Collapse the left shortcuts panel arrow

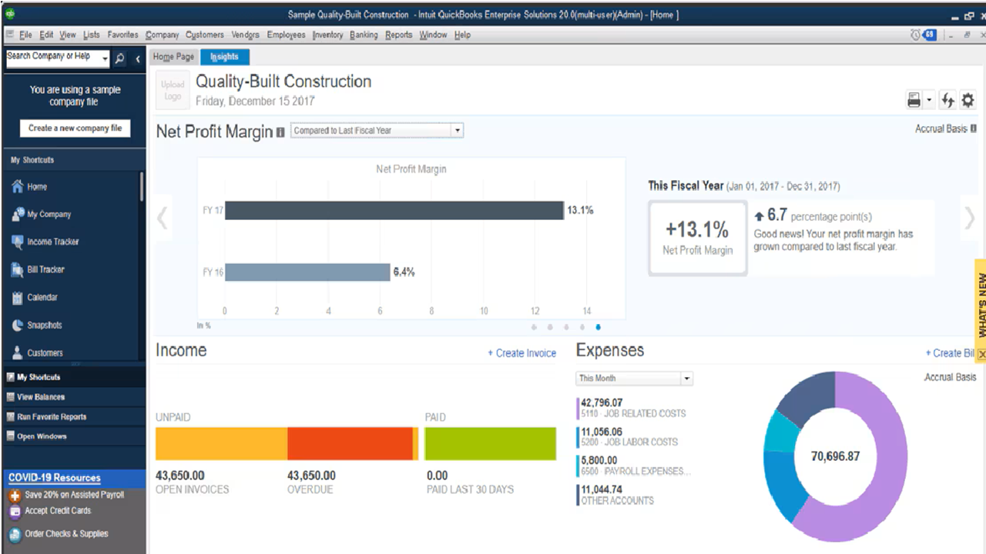(138, 58)
